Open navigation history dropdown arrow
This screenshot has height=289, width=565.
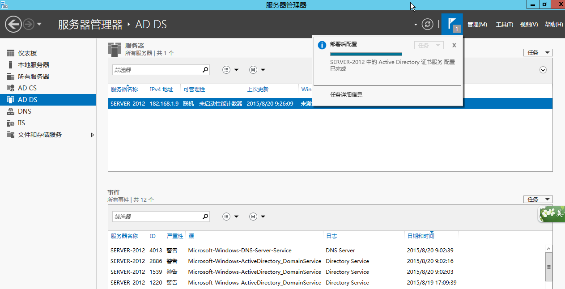pos(39,24)
